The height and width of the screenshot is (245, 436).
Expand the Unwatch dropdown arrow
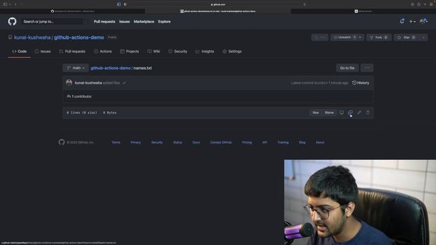pos(360,37)
